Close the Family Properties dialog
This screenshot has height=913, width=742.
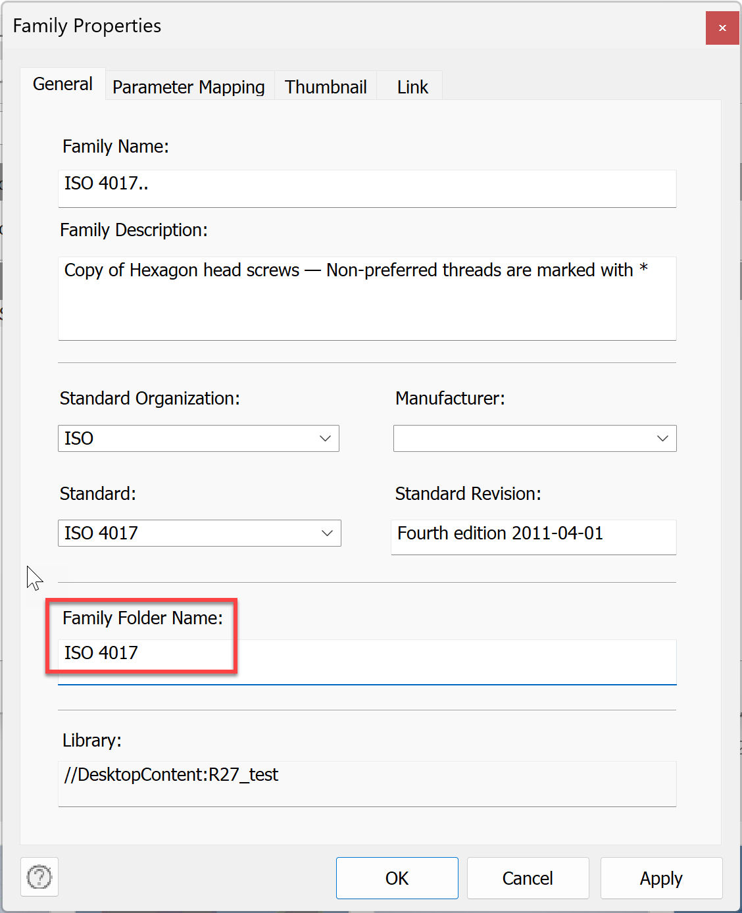722,28
